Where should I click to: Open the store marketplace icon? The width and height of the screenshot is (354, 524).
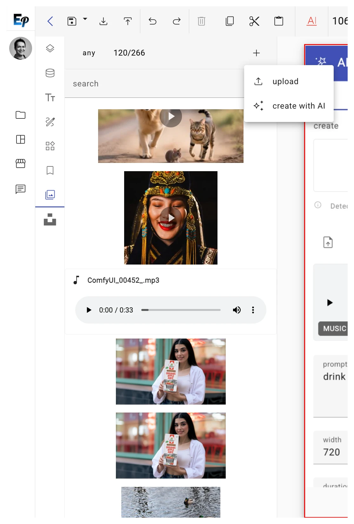point(21,164)
